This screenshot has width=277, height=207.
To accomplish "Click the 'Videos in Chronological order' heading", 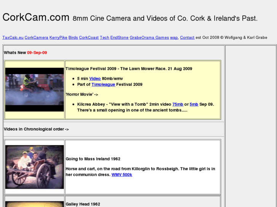I will coord(36,129).
